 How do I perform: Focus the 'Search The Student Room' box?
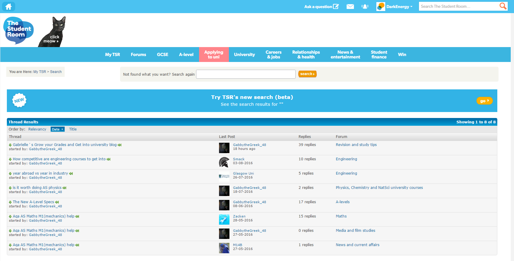459,6
